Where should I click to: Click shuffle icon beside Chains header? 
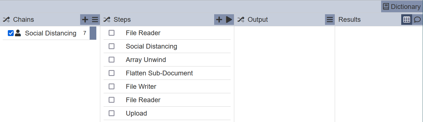tap(6, 20)
